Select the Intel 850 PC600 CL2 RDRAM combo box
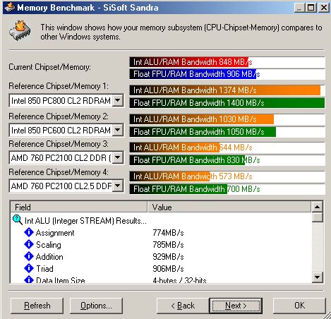The height and width of the screenshot is (319, 331). point(66,130)
